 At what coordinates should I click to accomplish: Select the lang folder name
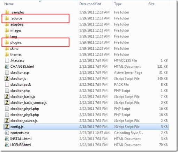pos(14,36)
